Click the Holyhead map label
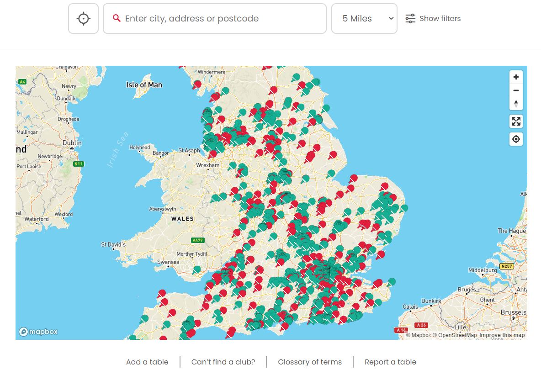Viewport: 541px width, 380px height. pos(140,148)
